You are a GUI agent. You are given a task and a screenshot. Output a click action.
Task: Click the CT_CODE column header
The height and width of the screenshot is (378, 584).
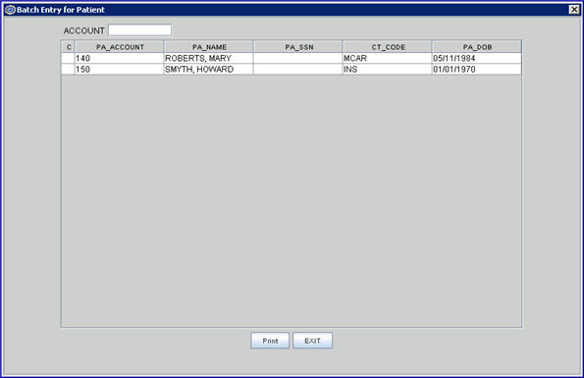coord(388,47)
